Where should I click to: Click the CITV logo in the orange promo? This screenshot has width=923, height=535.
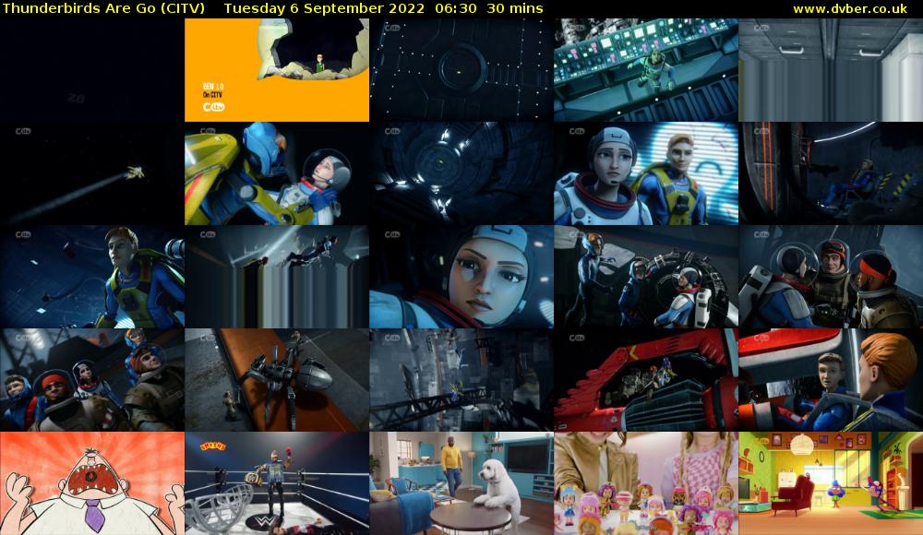pyautogui.click(x=213, y=107)
